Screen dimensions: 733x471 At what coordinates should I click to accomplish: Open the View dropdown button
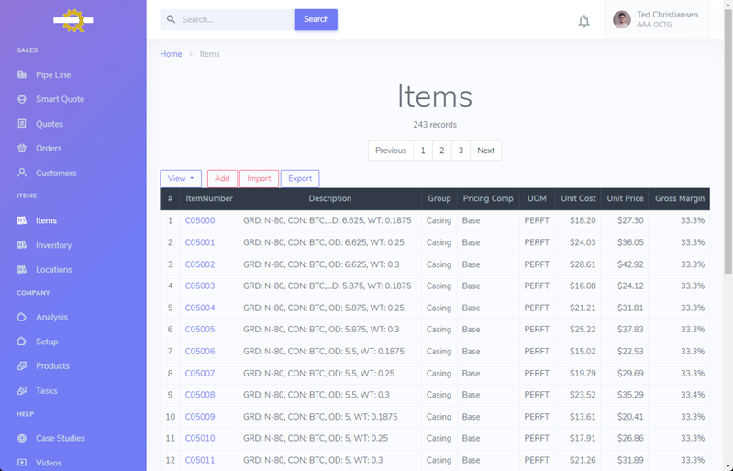coord(180,178)
